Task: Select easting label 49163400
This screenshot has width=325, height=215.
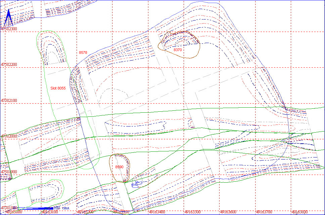Action: tap(156, 212)
